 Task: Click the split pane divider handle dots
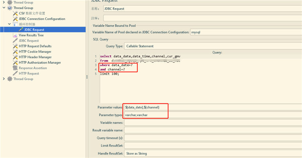click(87, 77)
